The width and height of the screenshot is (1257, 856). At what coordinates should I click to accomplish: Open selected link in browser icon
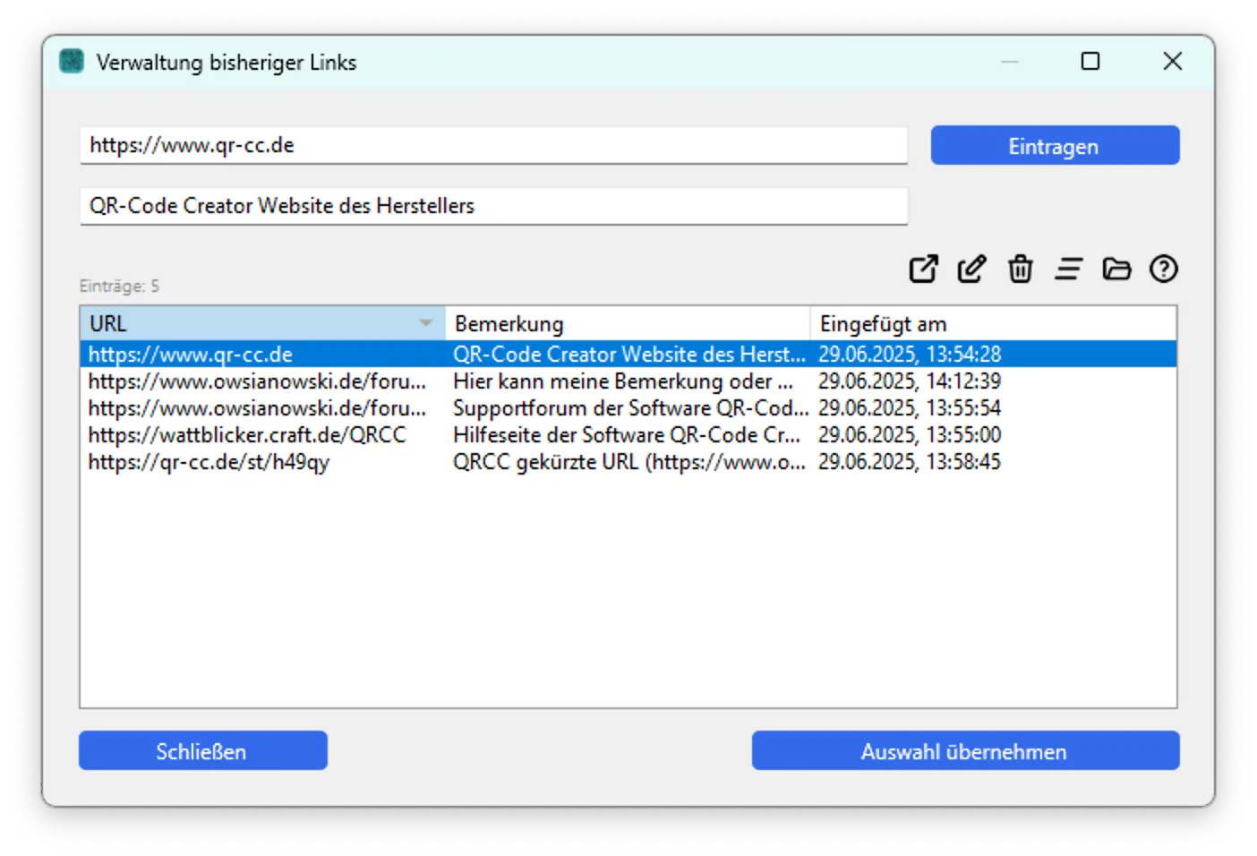(923, 269)
